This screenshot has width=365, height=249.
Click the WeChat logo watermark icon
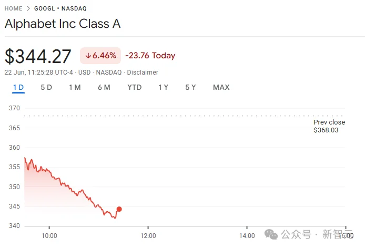coord(271,234)
